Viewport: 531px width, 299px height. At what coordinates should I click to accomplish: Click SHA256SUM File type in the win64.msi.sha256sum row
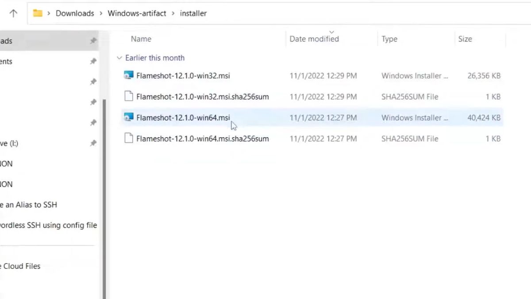click(410, 139)
